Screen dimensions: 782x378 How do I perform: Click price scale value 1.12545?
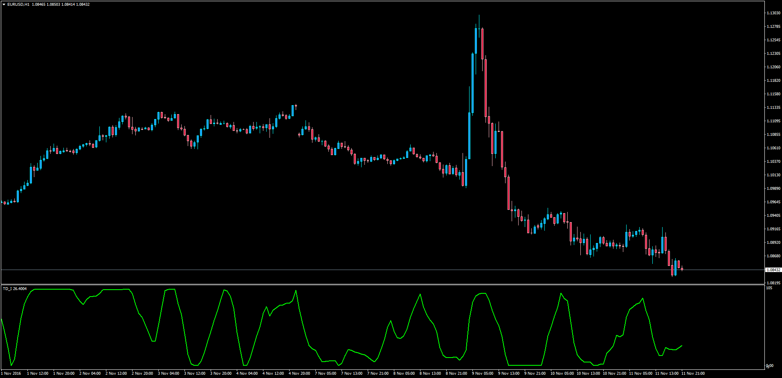[774, 40]
